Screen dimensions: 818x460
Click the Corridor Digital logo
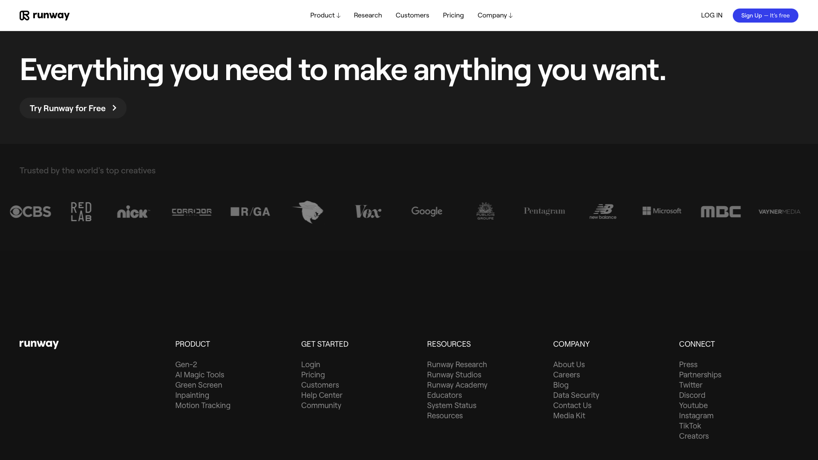point(192,212)
